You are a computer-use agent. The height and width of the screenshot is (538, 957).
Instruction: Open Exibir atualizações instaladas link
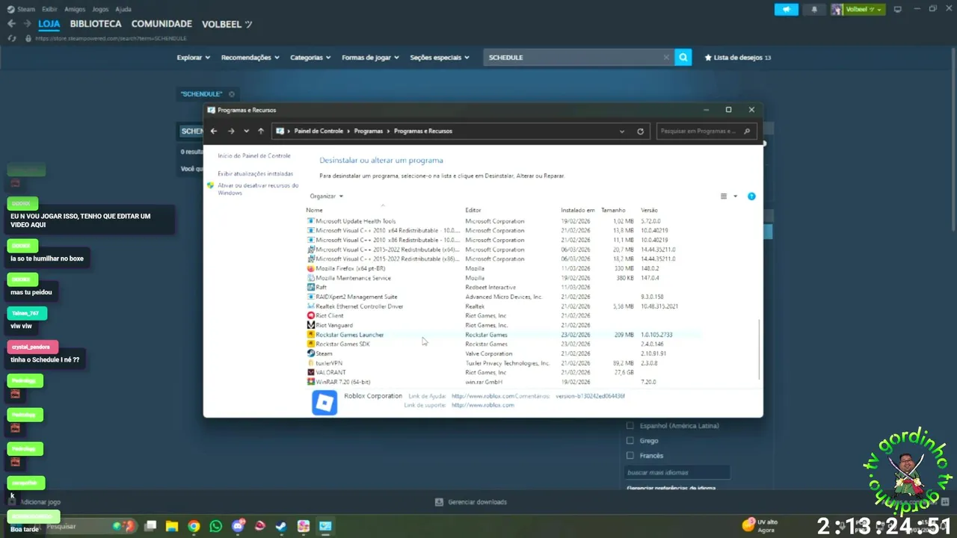point(256,173)
